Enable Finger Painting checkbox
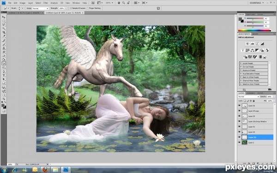The width and height of the screenshot is (277, 173). point(88,8)
